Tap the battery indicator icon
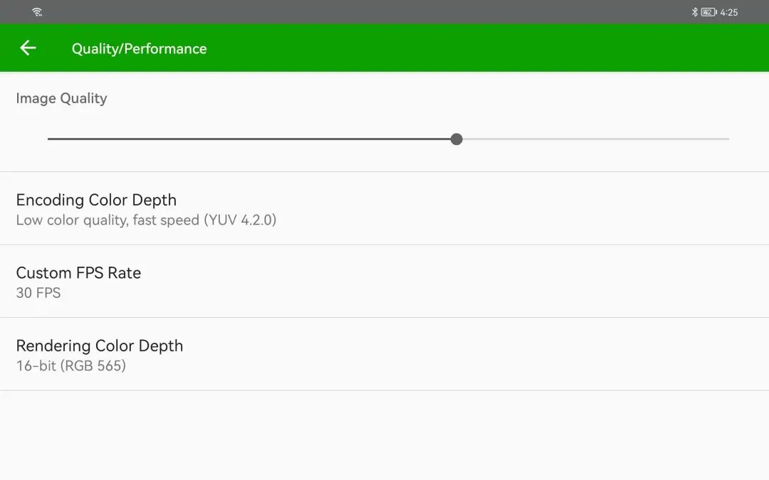This screenshot has height=480, width=769. point(708,12)
